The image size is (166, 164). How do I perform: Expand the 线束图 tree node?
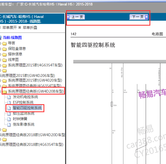point(1,60)
